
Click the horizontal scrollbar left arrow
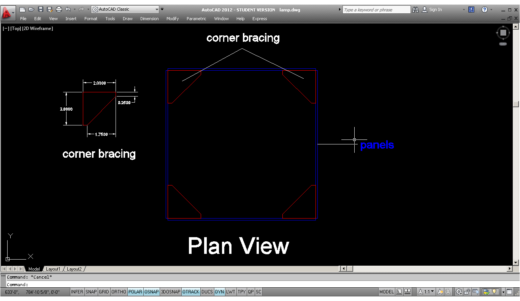[344, 269]
